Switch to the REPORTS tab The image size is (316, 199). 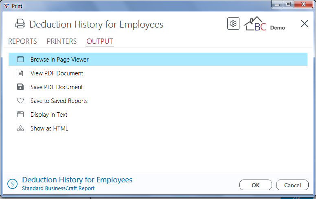click(22, 41)
